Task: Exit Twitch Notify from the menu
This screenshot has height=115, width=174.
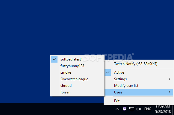Action: pos(139,101)
